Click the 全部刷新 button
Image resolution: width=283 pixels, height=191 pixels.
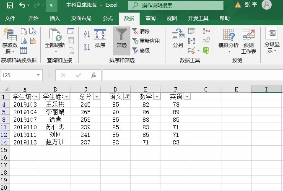click(55, 41)
